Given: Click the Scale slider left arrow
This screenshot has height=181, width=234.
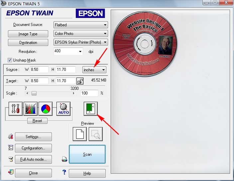Looking at the screenshot, I should [27, 93].
